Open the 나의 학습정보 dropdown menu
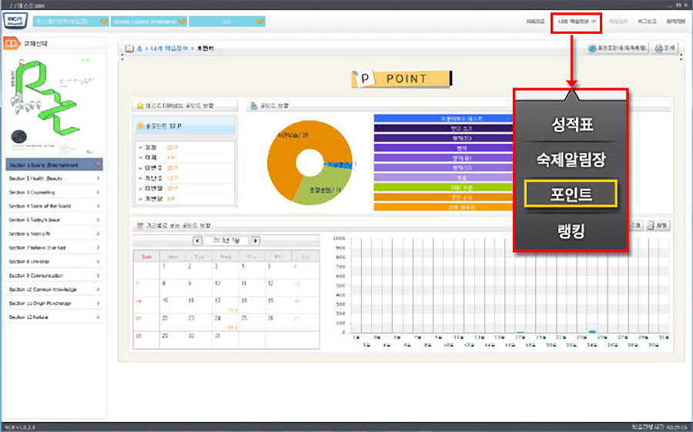 (576, 22)
